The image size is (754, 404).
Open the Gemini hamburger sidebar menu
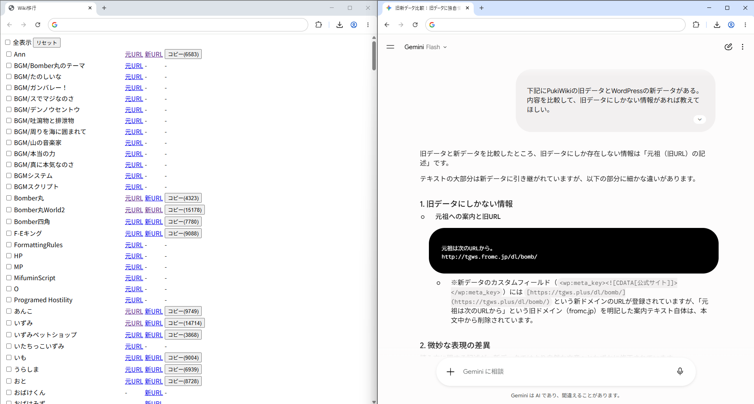pos(390,47)
